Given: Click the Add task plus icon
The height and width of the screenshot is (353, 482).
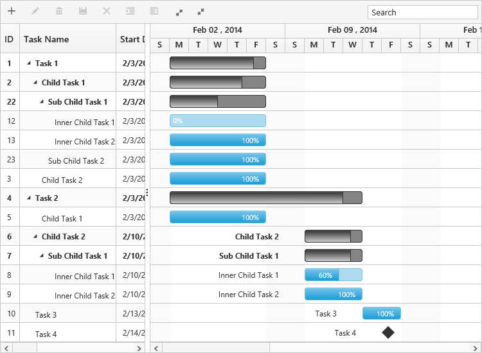Looking at the screenshot, I should (x=12, y=12).
